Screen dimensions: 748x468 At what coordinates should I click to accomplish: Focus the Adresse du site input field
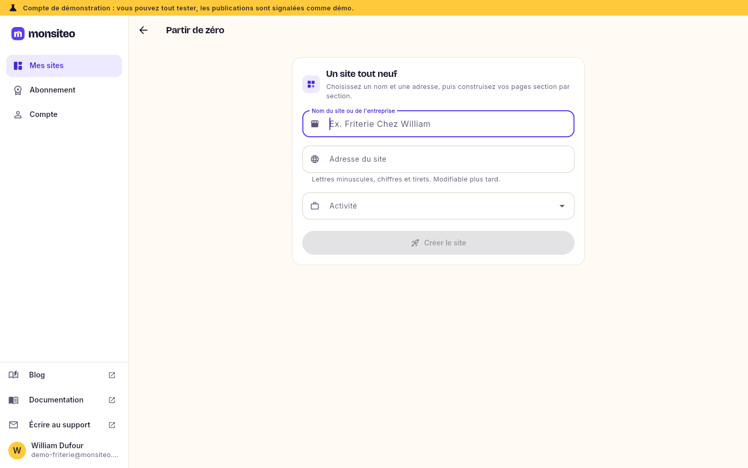click(x=438, y=159)
